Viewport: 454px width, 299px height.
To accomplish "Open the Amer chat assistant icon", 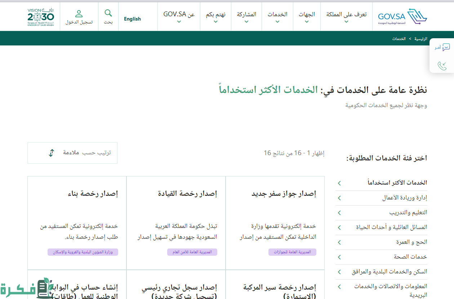I will pyautogui.click(x=442, y=47).
